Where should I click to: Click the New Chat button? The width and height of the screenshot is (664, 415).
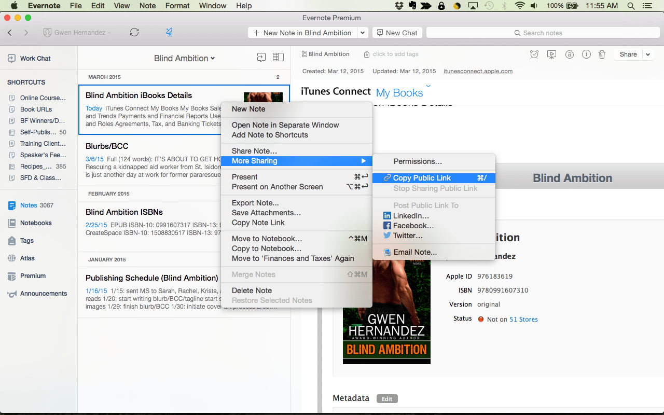pos(397,33)
